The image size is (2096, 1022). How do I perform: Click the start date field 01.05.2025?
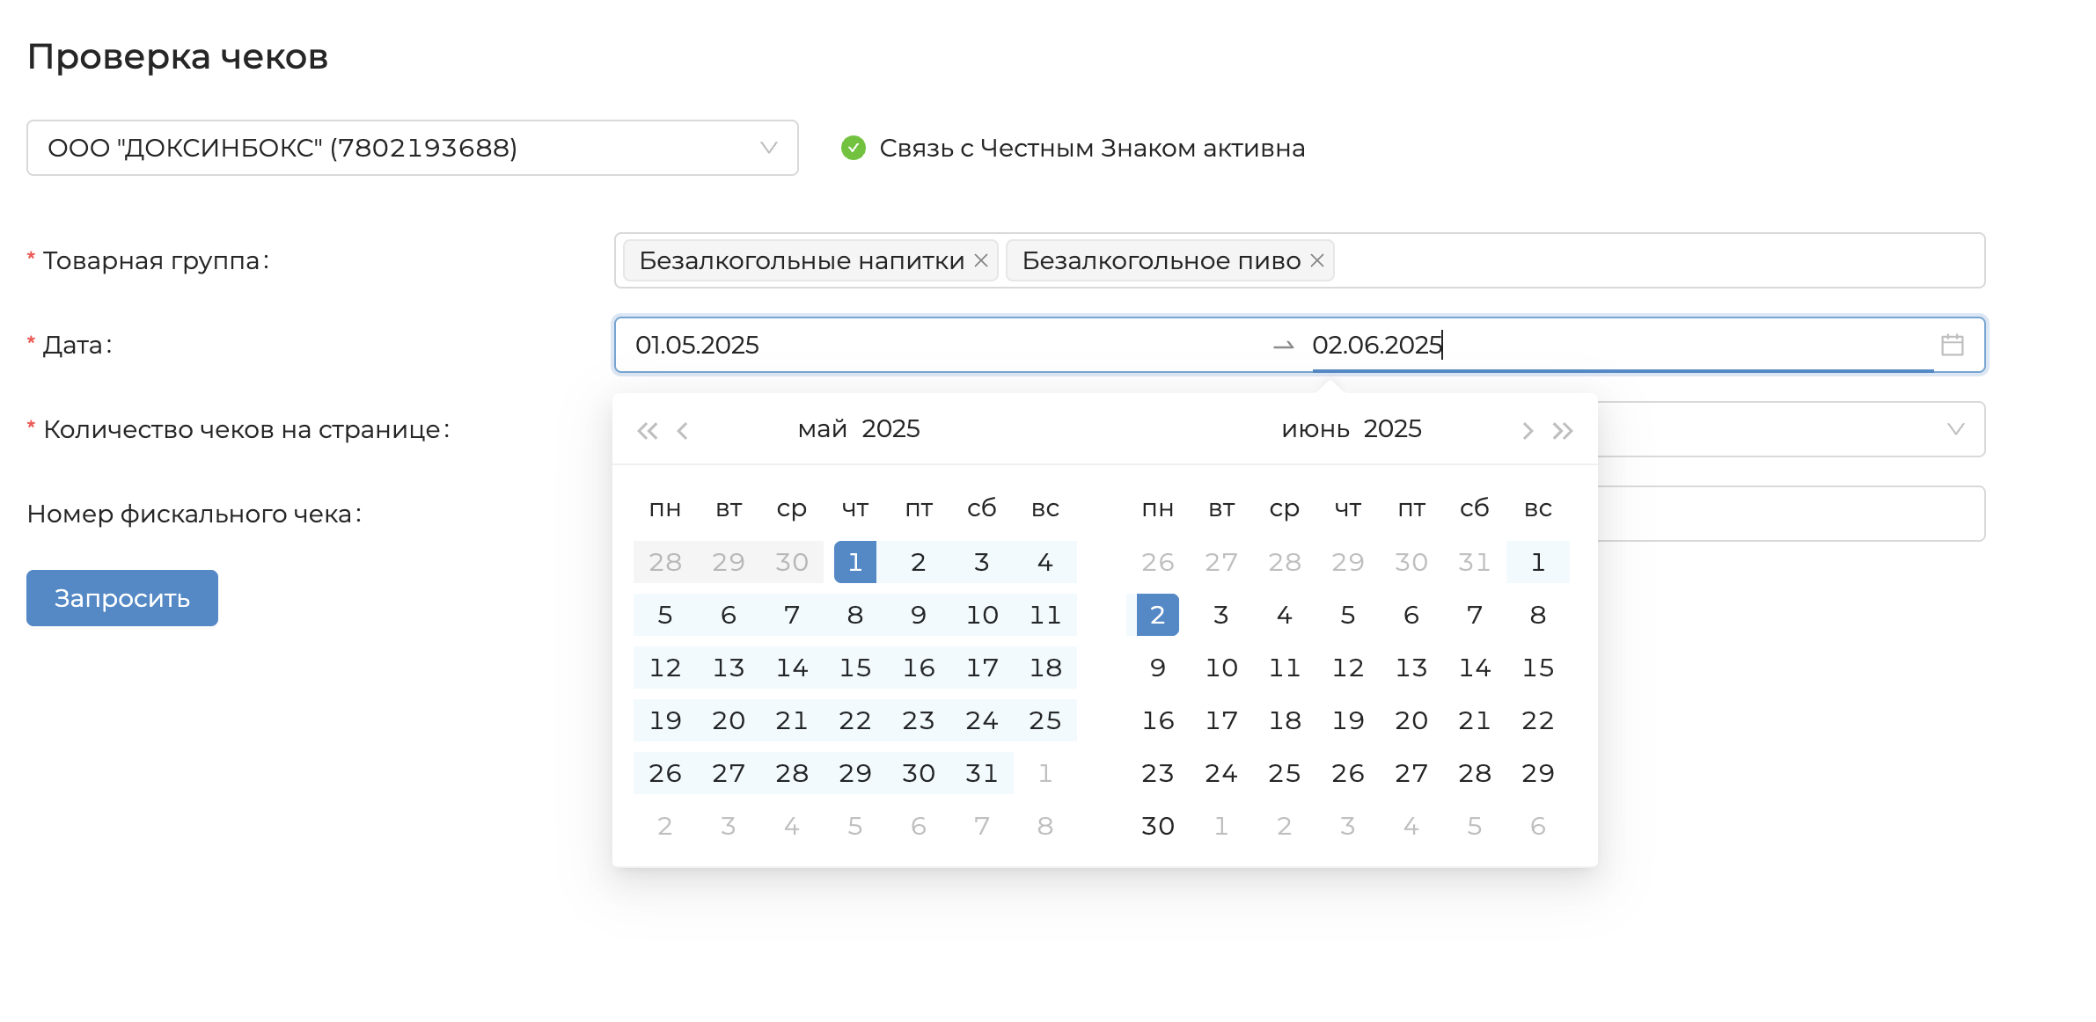[697, 345]
